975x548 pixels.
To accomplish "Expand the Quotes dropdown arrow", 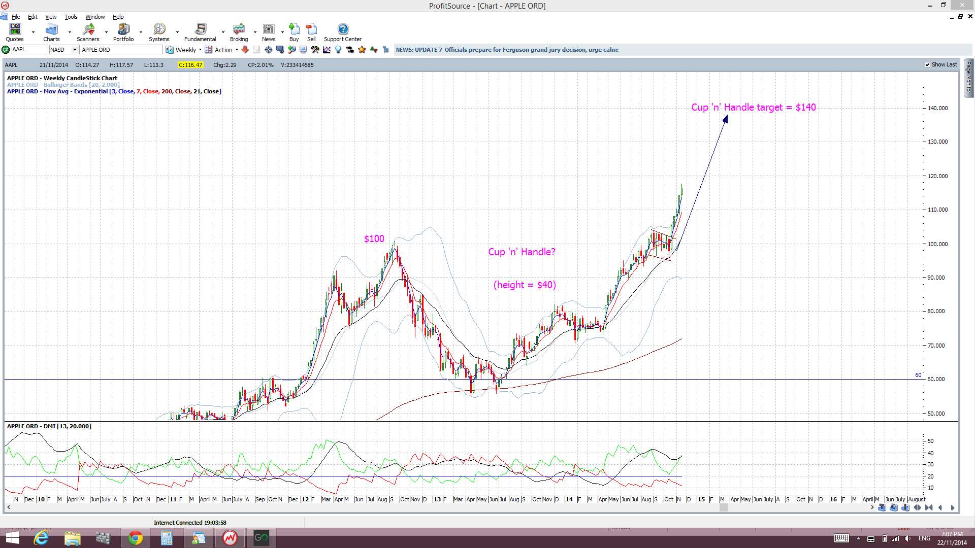I will [33, 32].
